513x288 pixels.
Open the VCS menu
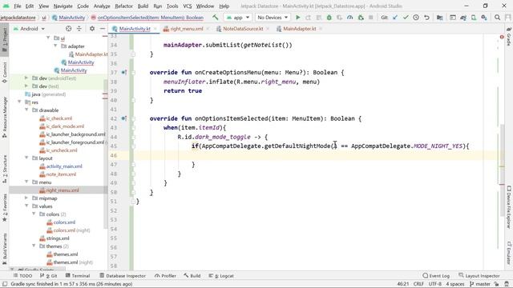pos(187,6)
